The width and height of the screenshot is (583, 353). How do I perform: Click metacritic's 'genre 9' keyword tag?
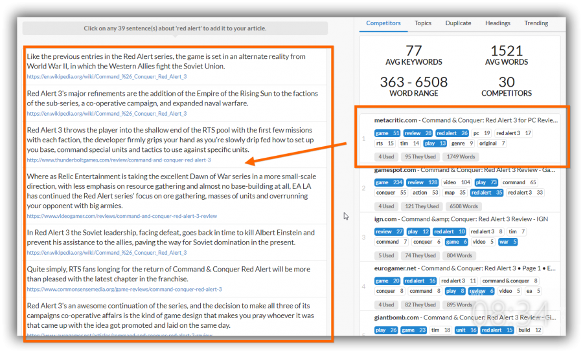click(x=462, y=144)
